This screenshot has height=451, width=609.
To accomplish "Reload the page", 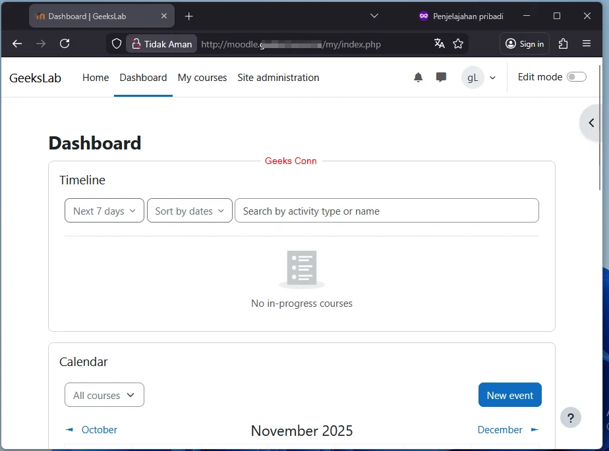I will (x=65, y=43).
